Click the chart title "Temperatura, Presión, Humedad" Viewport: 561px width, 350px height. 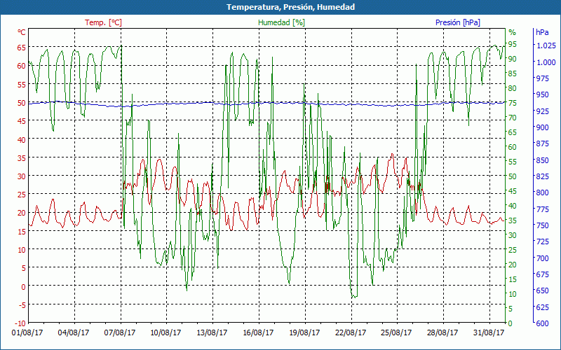coord(290,7)
